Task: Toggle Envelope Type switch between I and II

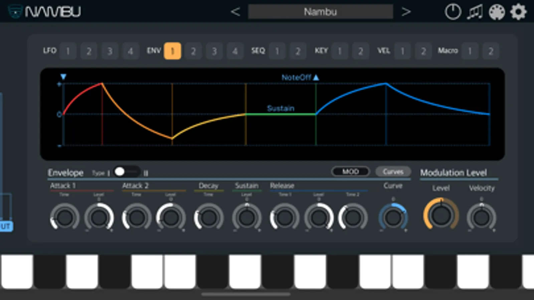Action: click(x=127, y=172)
